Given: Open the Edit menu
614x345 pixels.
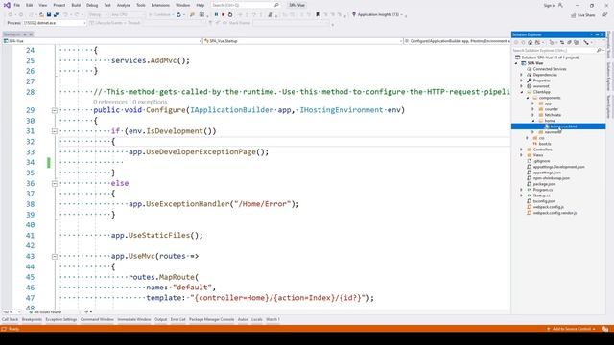Looking at the screenshot, I should coord(30,5).
